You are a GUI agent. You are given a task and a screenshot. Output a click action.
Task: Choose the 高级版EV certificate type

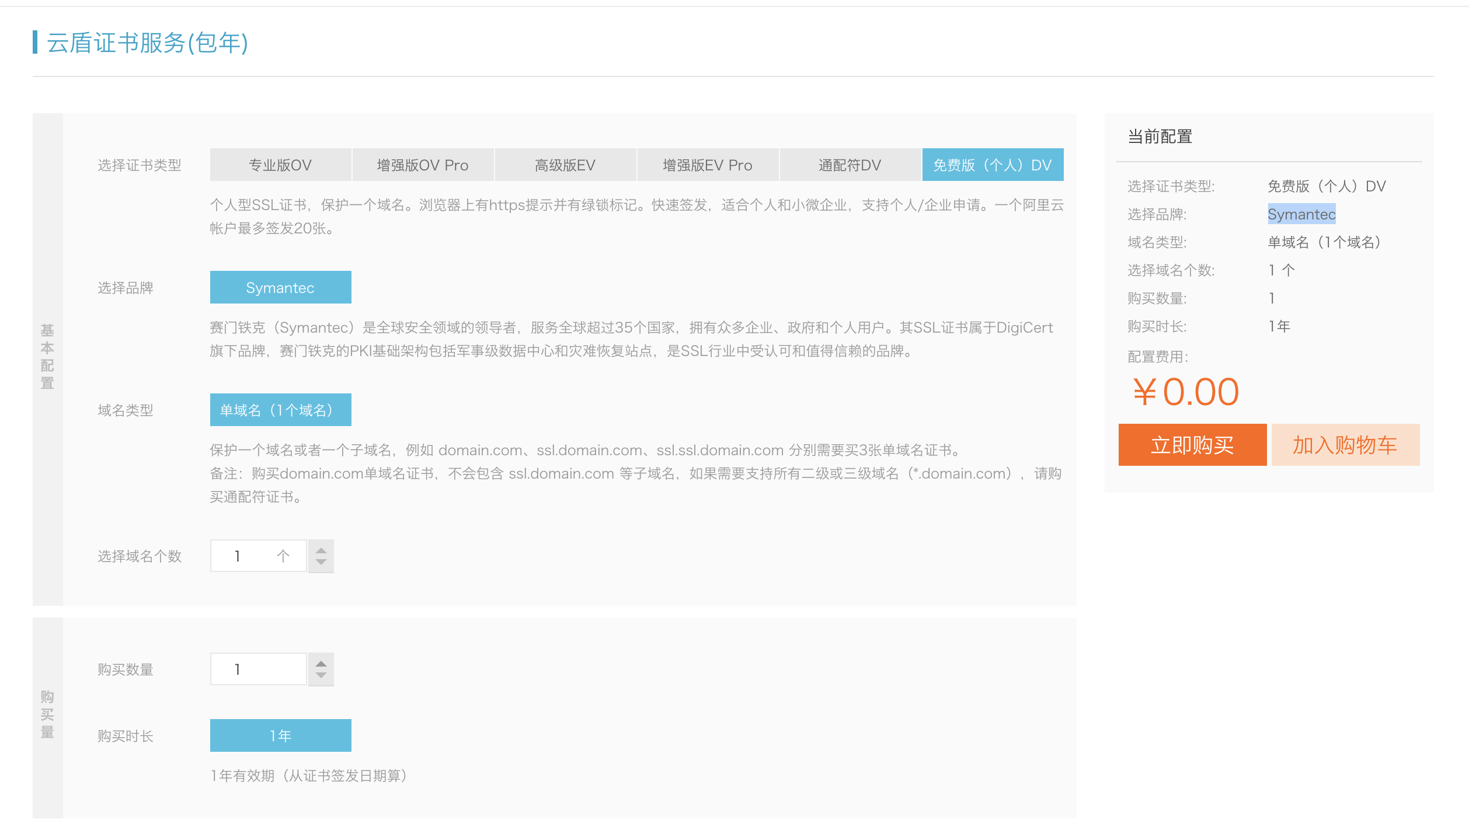[x=565, y=165]
